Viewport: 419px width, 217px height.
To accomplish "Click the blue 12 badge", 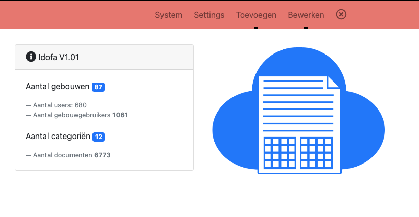I will pos(99,137).
